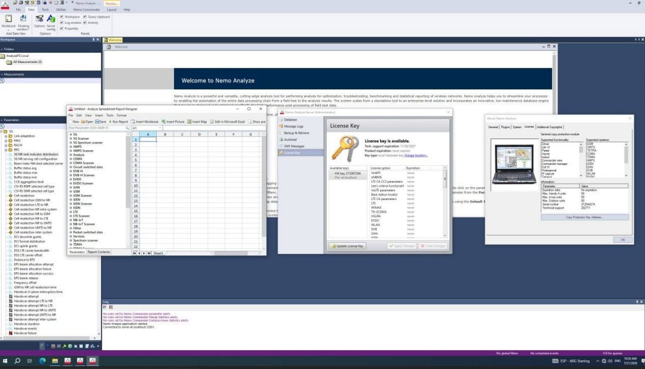
Task: Open the Insert menu in Report Designer
Action: tap(99, 115)
